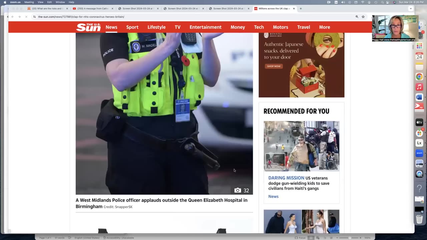Open Launchpad in the dock
This screenshot has width=427, height=240.
(419, 46)
